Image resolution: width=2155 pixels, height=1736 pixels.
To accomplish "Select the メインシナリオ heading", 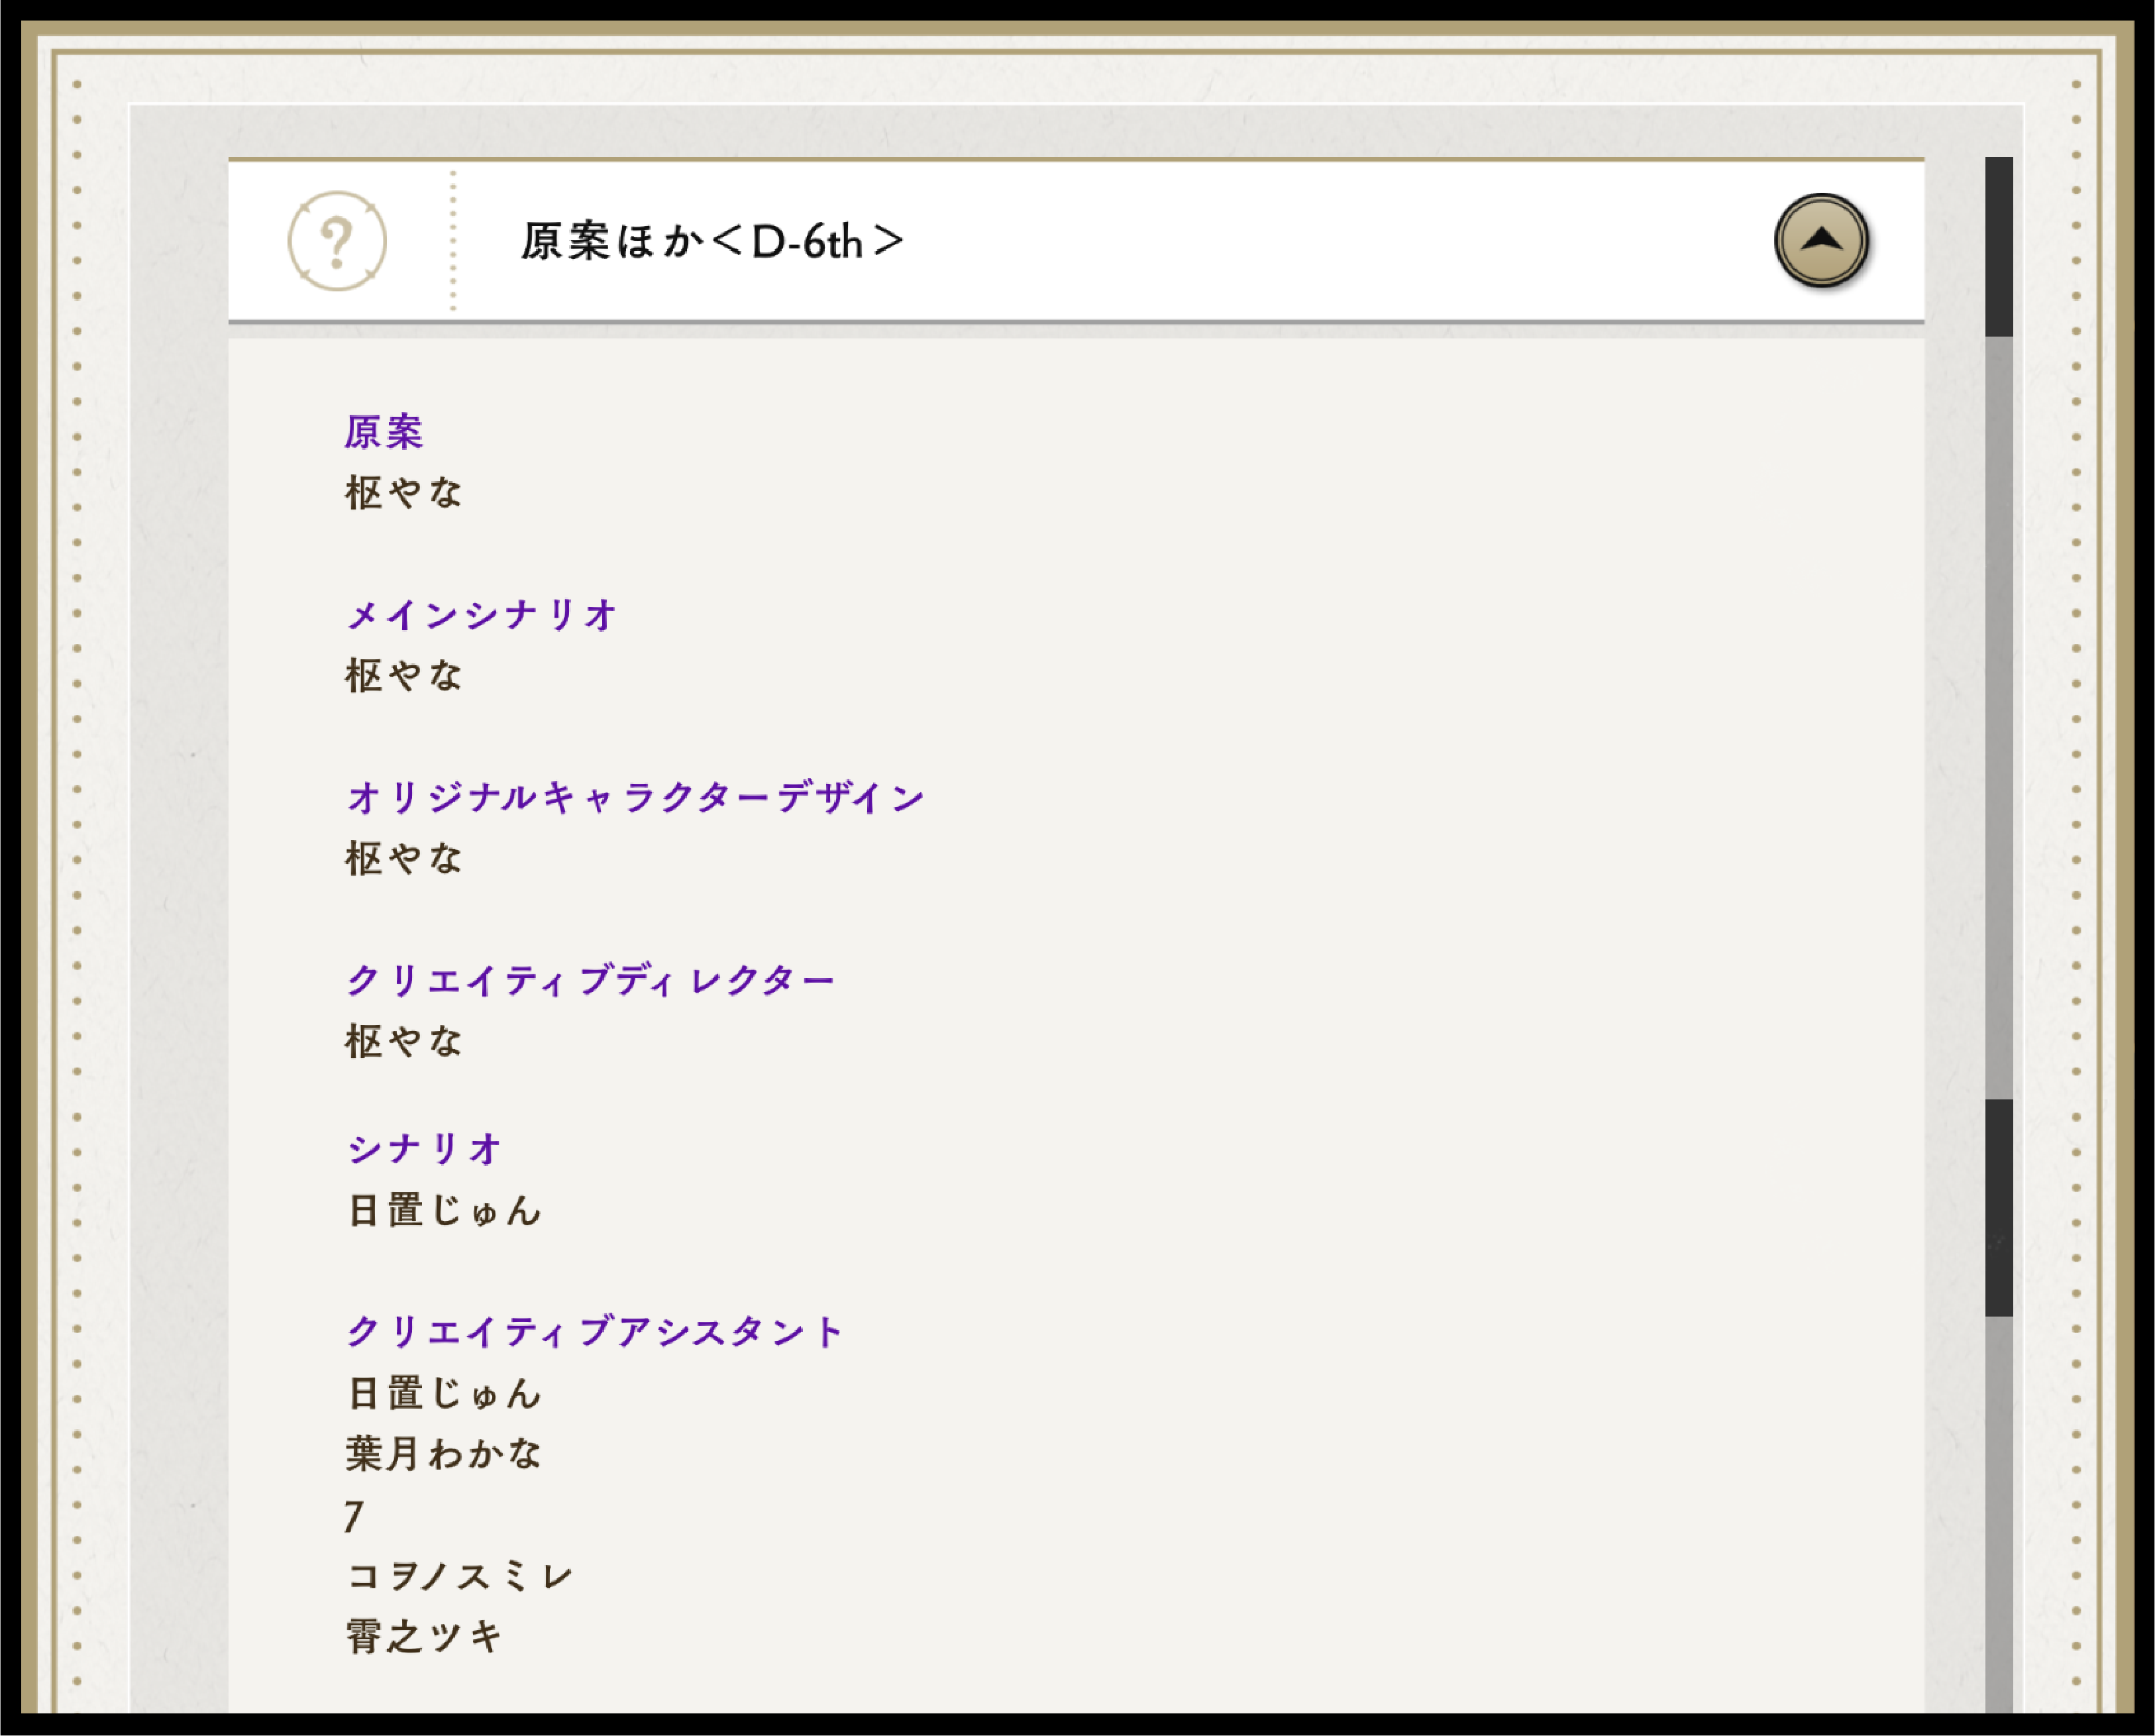I will (x=482, y=615).
